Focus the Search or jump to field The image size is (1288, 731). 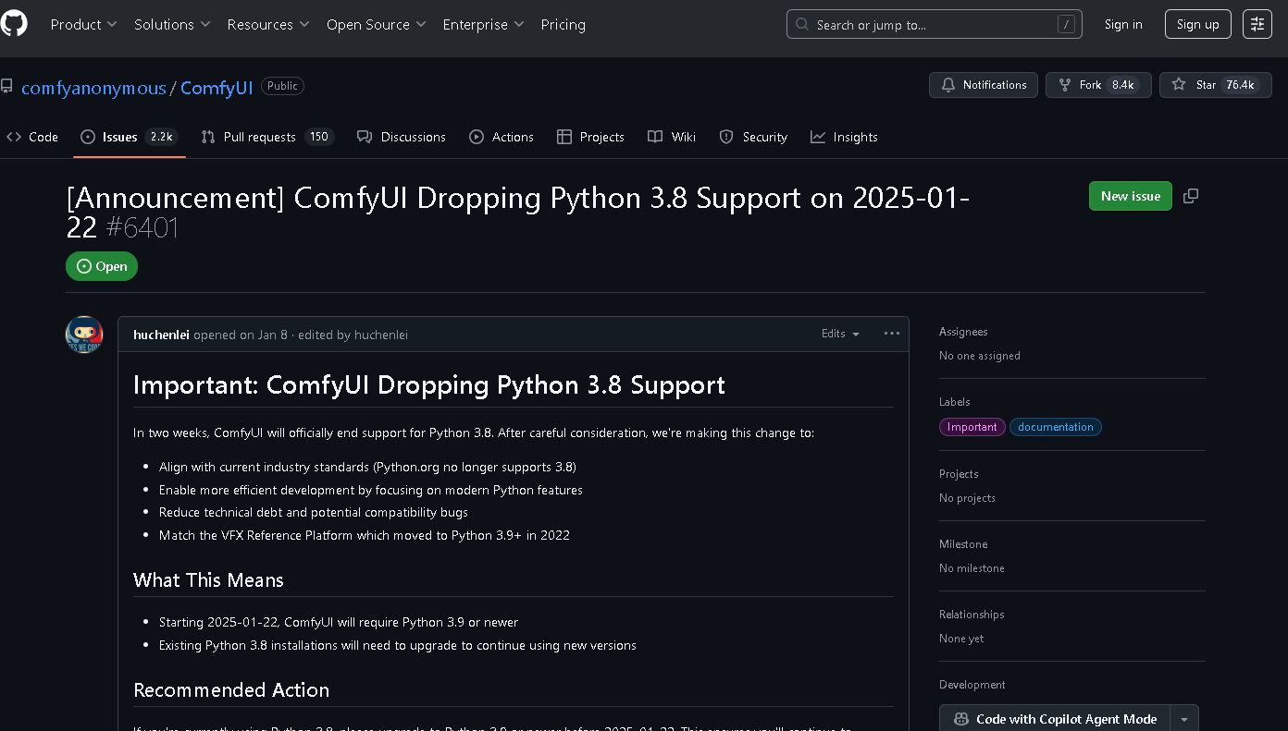(x=935, y=25)
